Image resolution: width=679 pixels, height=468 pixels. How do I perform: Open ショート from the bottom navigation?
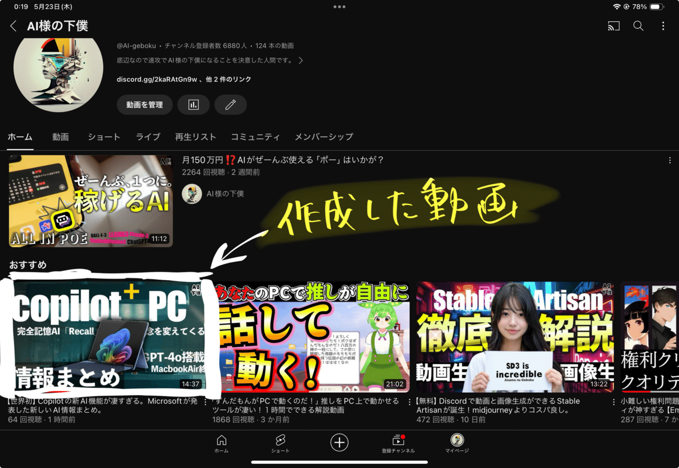[x=280, y=442]
